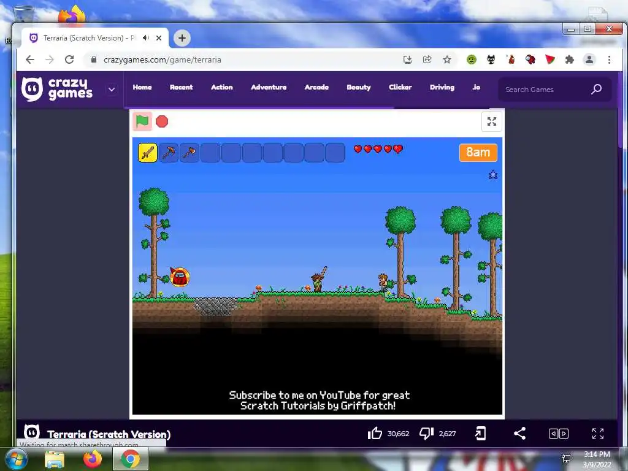Click the 8am time indicator

tap(478, 153)
